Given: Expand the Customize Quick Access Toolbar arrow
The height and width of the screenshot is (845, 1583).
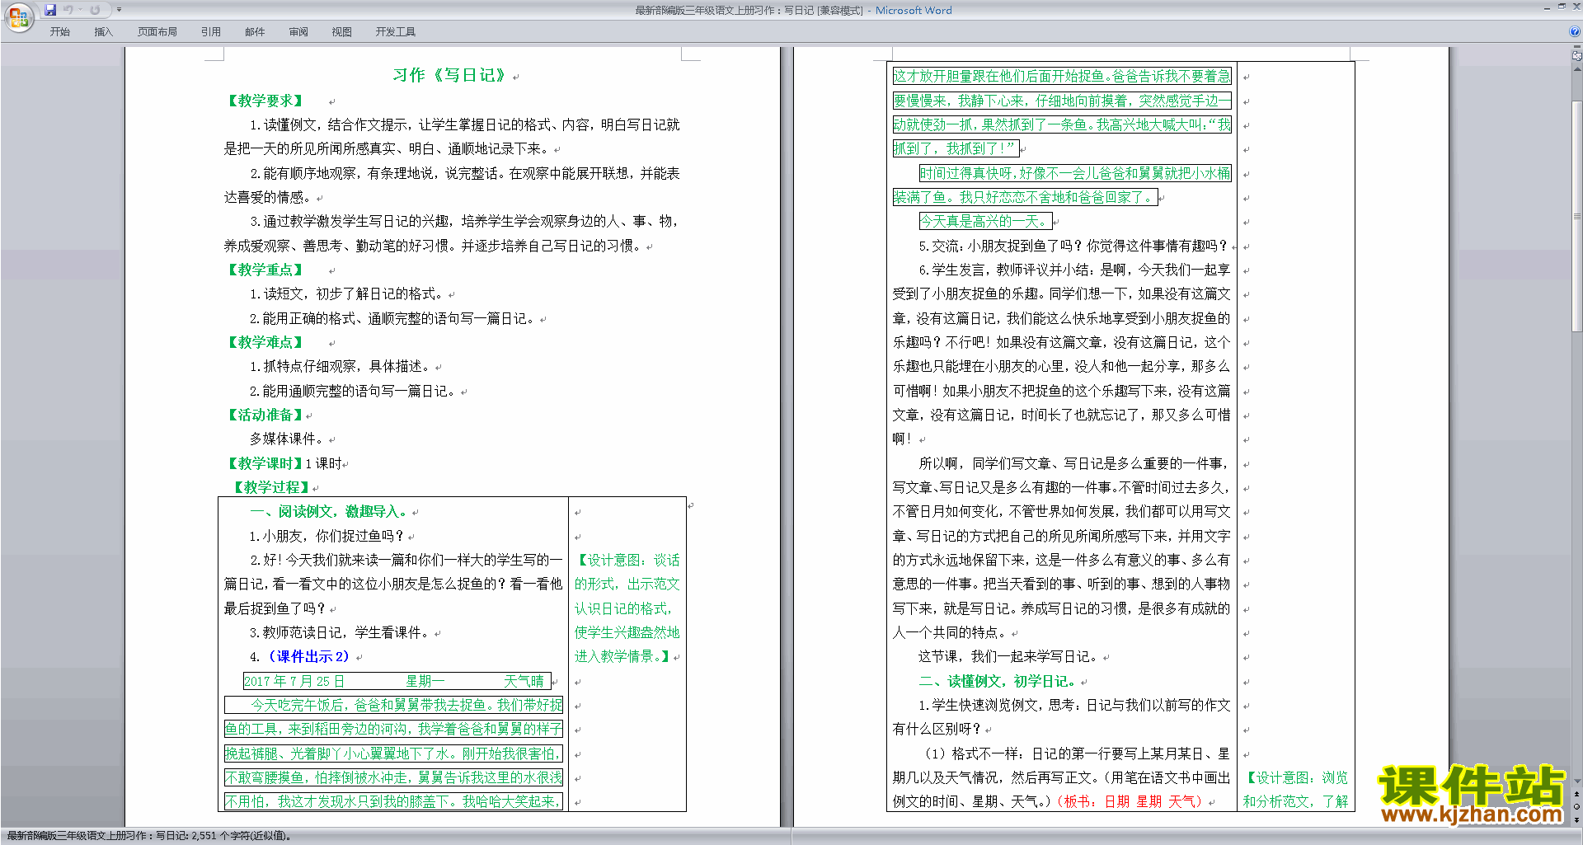Looking at the screenshot, I should [119, 10].
